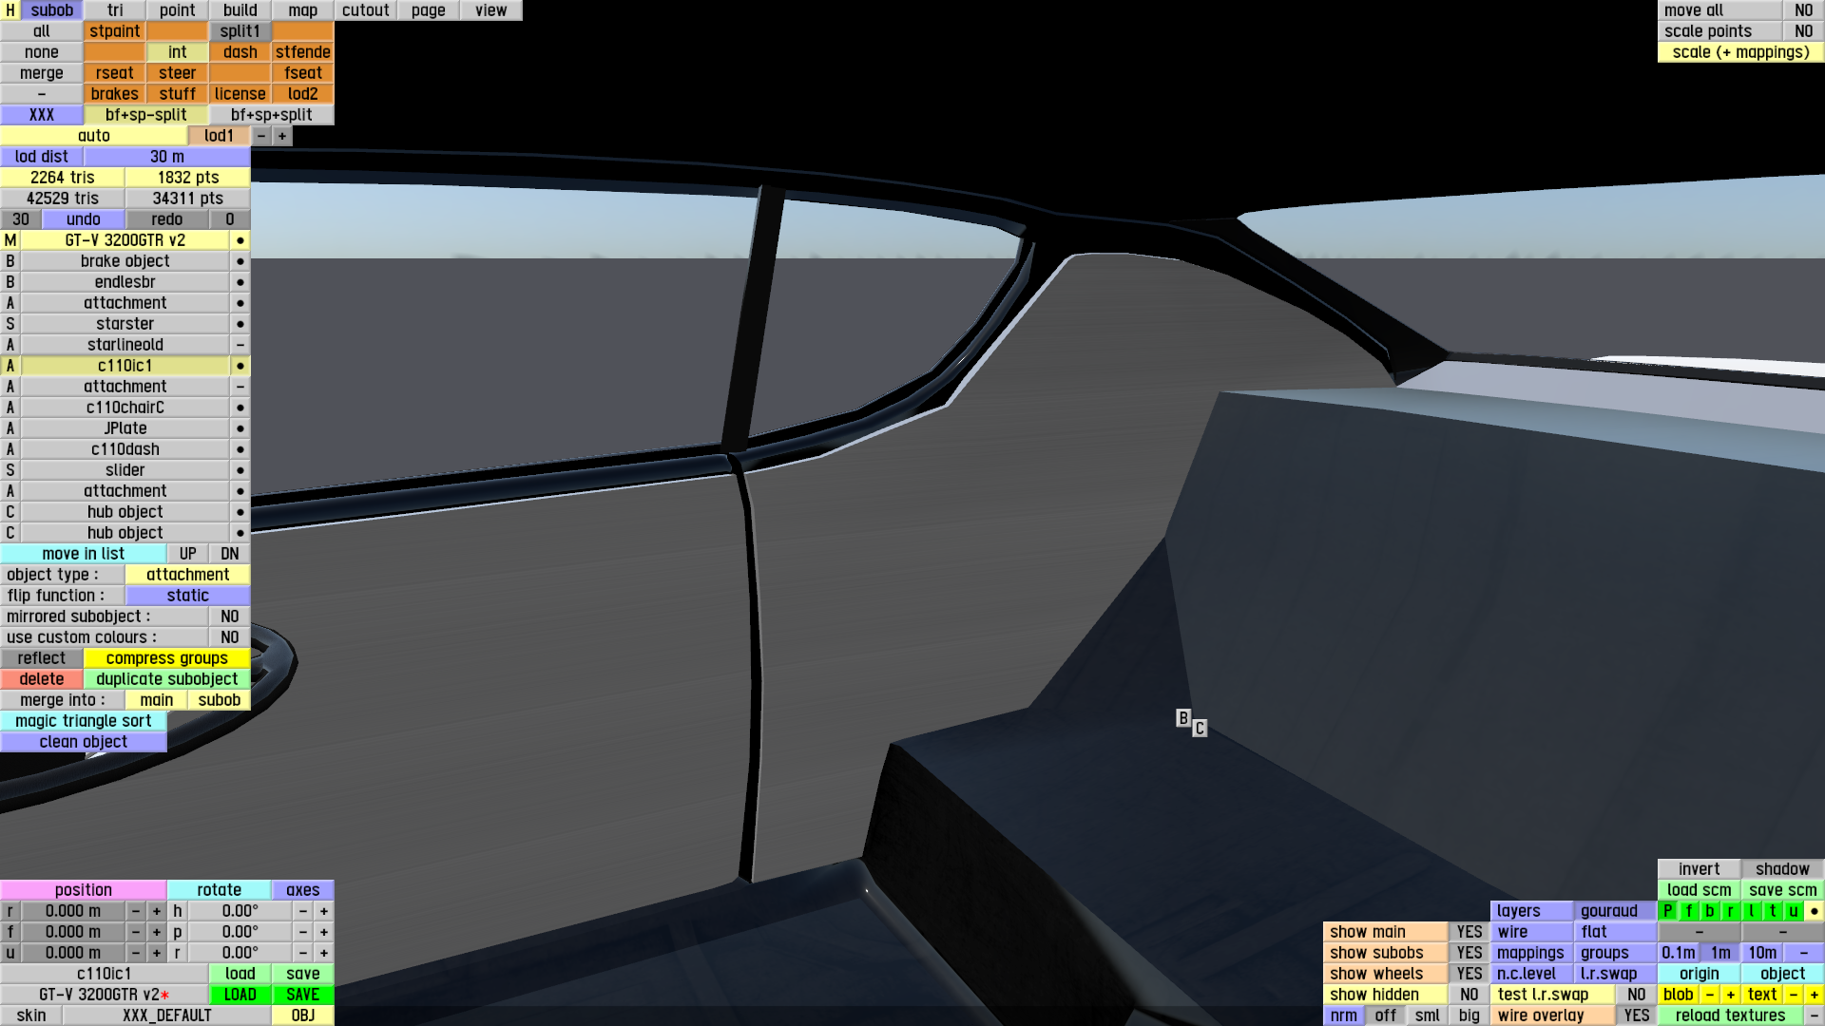Image resolution: width=1825 pixels, height=1026 pixels.
Task: Toggle mirrored subobject NO setting
Action: point(229,617)
